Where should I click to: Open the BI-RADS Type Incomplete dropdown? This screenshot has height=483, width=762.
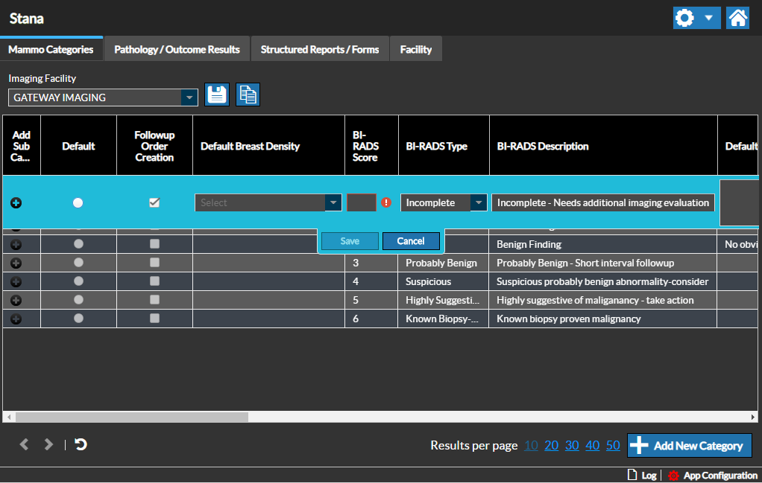pos(478,202)
